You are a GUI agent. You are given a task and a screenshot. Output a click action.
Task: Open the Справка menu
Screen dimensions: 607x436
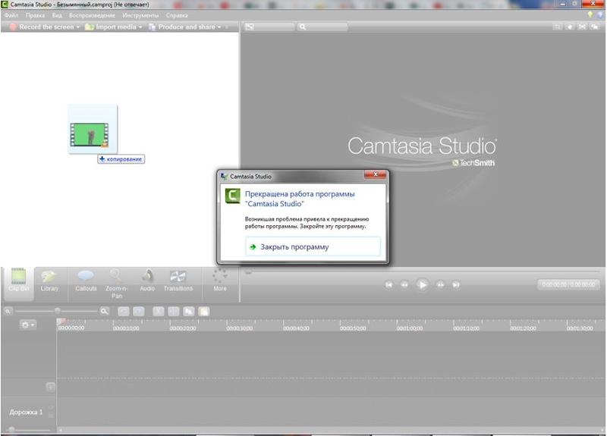click(x=177, y=15)
